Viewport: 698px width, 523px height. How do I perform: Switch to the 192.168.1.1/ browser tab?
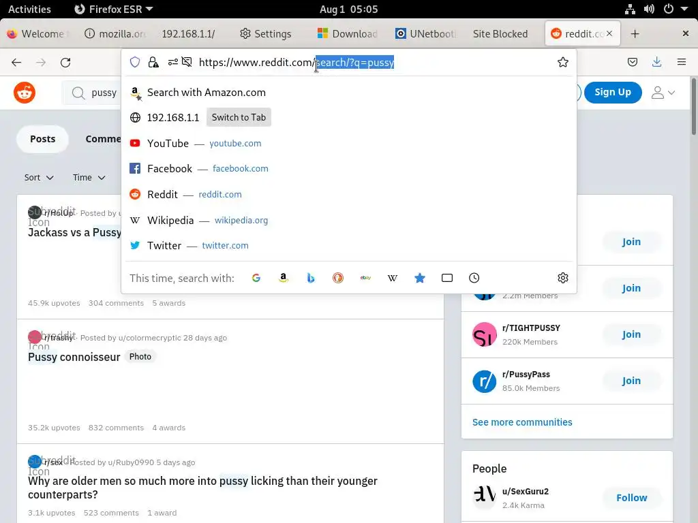pos(189,34)
